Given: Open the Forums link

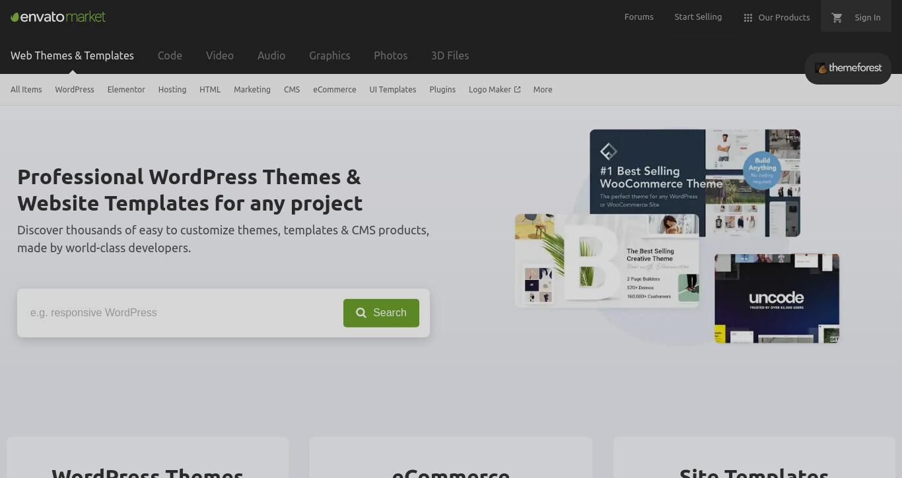Looking at the screenshot, I should pyautogui.click(x=639, y=17).
